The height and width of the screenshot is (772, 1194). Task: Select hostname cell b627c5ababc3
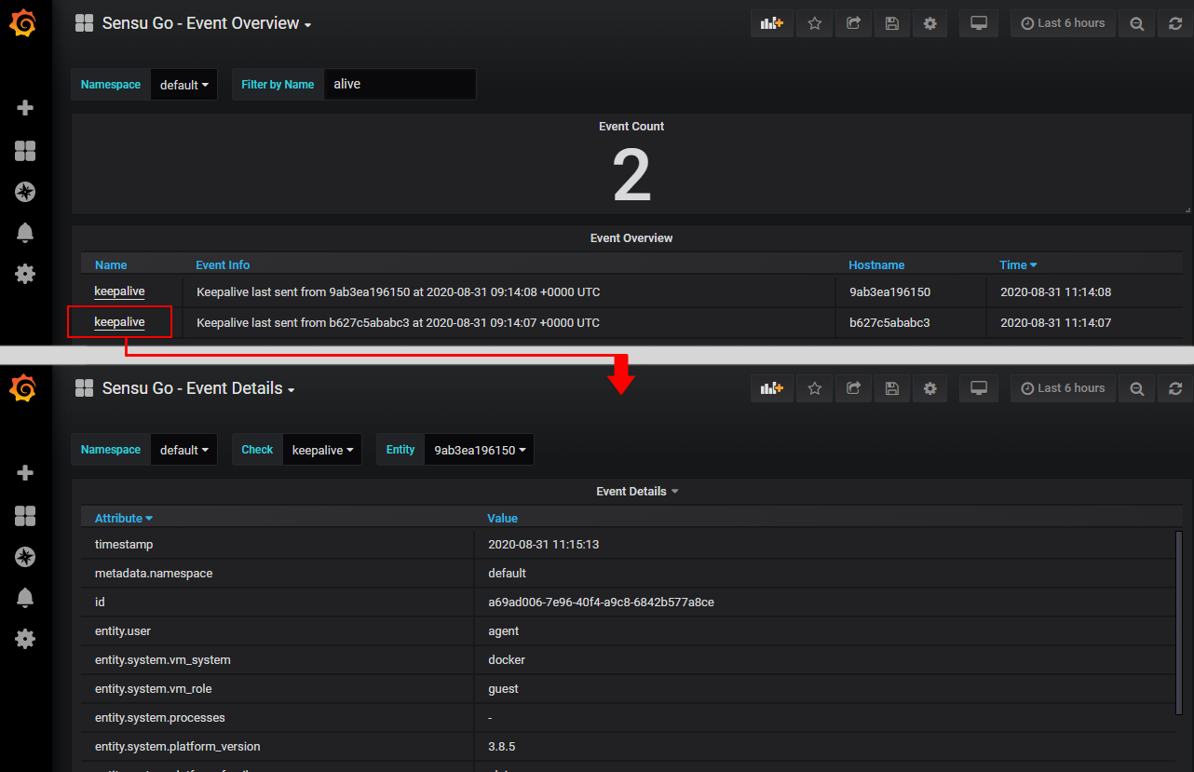[910, 323]
